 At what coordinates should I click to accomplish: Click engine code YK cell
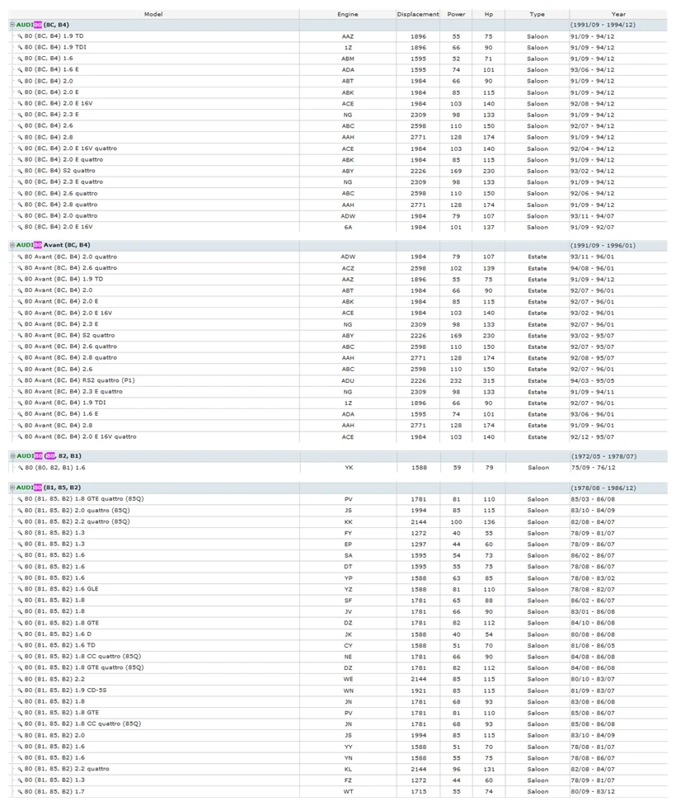[x=349, y=468]
